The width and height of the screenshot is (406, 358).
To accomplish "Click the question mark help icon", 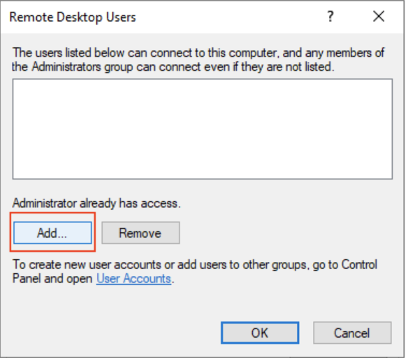I will pyautogui.click(x=330, y=17).
